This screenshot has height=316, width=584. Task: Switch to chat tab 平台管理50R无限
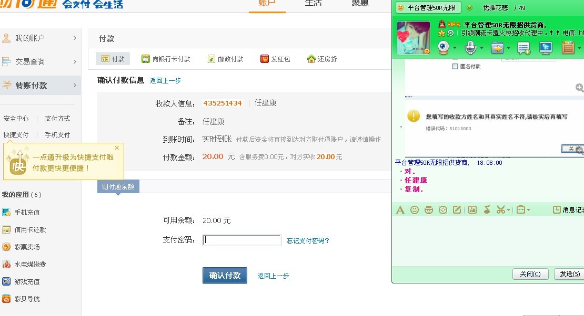point(428,7)
